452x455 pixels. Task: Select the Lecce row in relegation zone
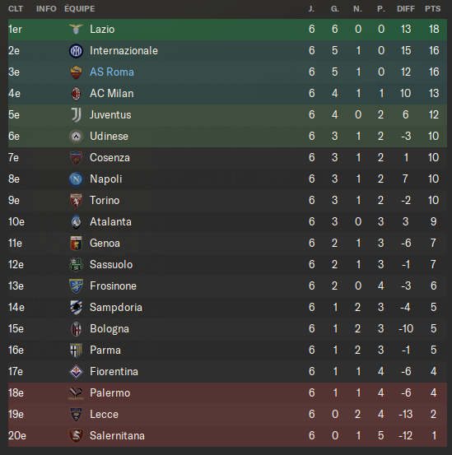click(x=227, y=415)
